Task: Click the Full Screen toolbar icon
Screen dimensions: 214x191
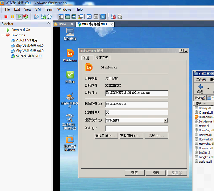Action: click(x=74, y=16)
